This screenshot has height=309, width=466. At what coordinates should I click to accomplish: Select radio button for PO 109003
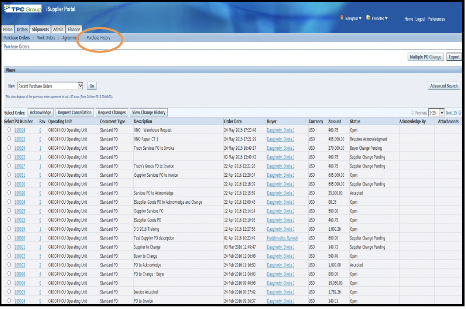coord(9,265)
